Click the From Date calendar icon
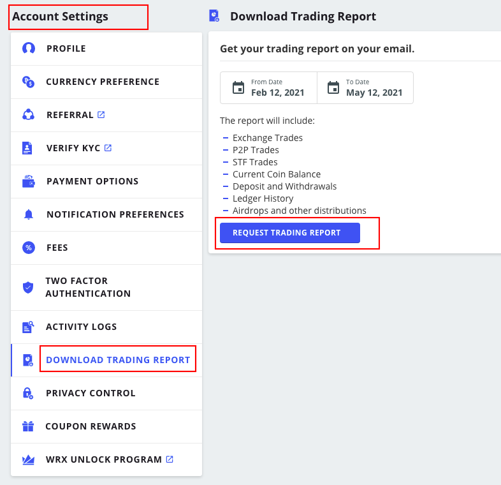Viewport: 501px width, 485px height. coord(238,87)
